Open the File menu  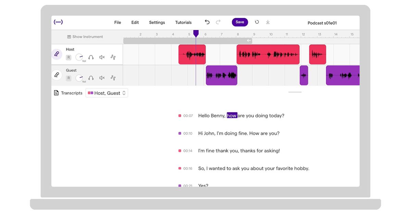(x=117, y=23)
